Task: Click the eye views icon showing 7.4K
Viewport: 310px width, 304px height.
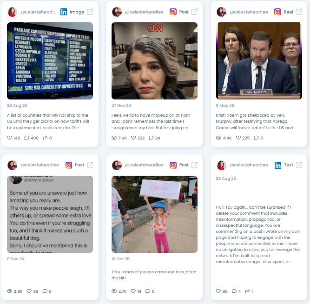Action: tap(114, 138)
